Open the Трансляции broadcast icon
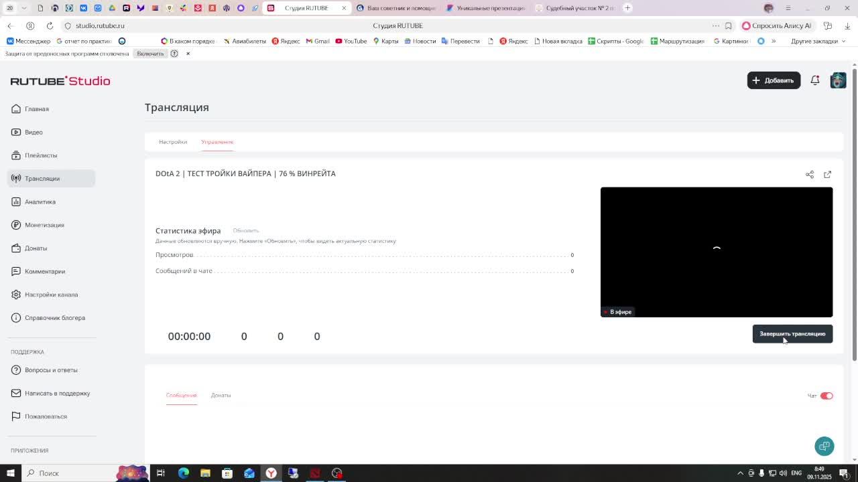 [16, 179]
